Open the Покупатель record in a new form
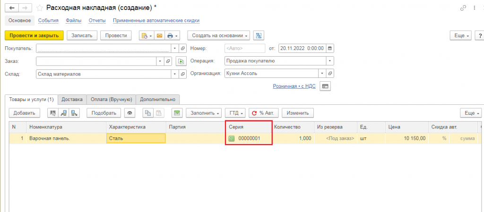The image size is (484, 212). pos(183,48)
